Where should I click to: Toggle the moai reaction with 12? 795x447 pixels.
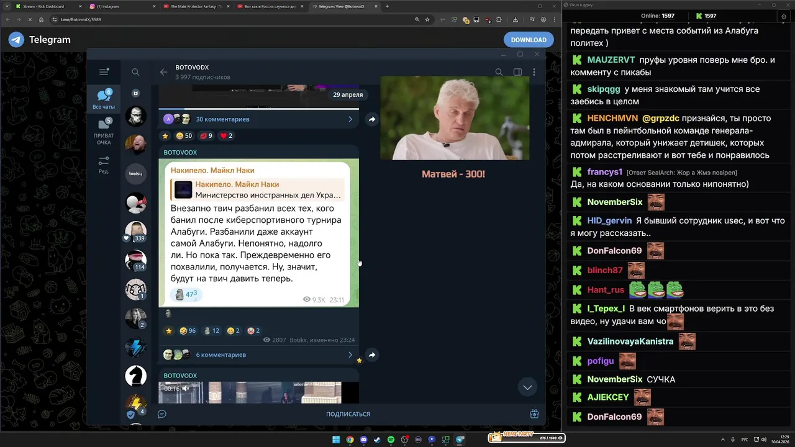[212, 331]
